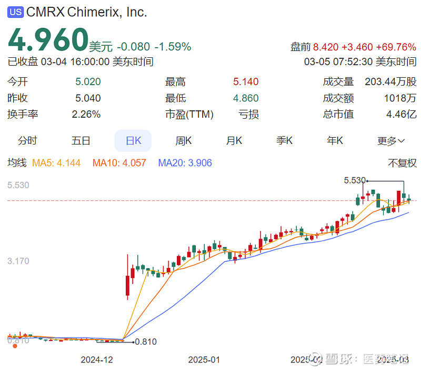Switch to the 月K monthly chart
This screenshot has height=372, width=421.
pos(233,140)
